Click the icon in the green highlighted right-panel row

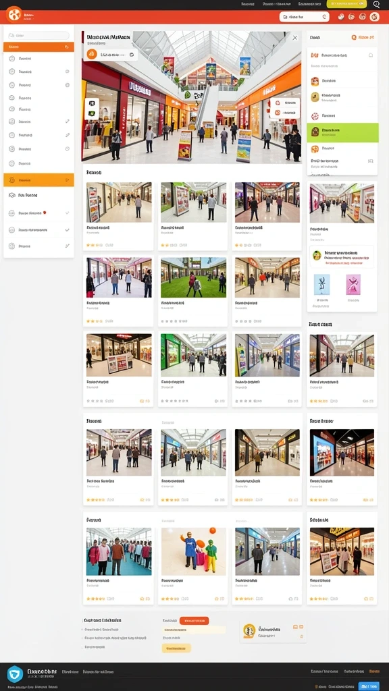(x=315, y=132)
